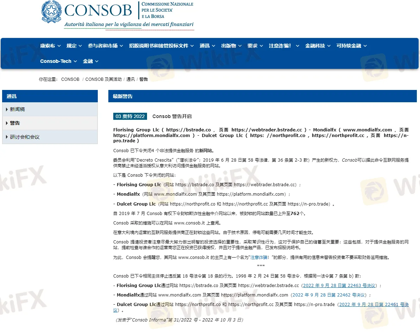The height and width of the screenshot is (332, 420).
Task: Click the 03 奥特 2022 date badge
Action: (x=130, y=116)
